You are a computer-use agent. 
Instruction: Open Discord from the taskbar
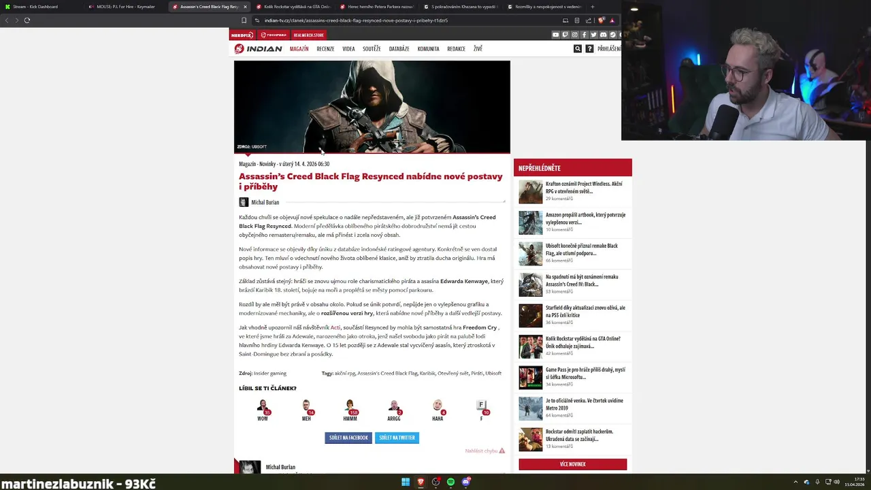(x=466, y=482)
